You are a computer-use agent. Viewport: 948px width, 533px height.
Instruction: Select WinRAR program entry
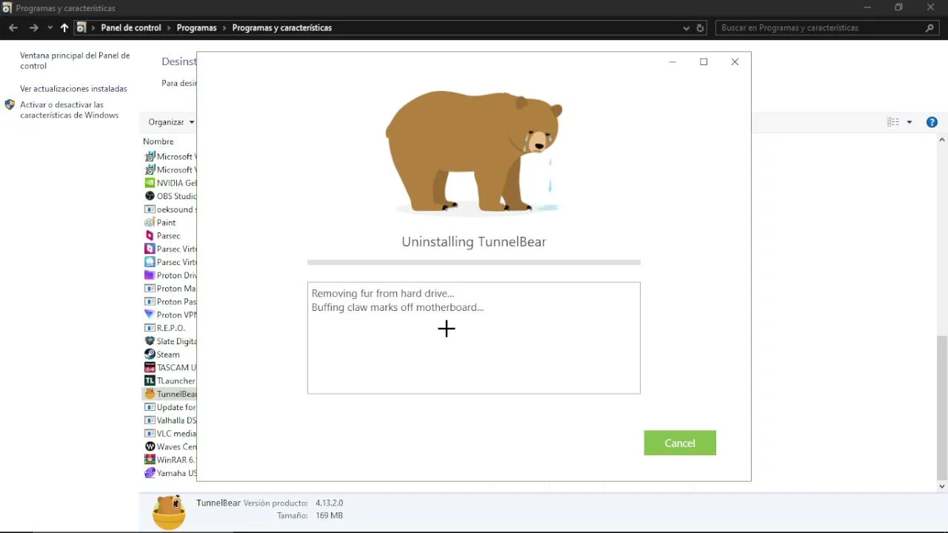pos(170,460)
